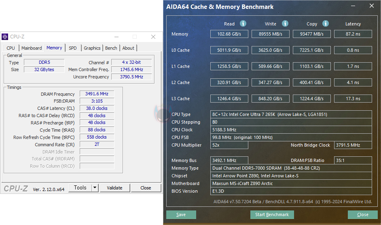
Task: Click the Validate button in CPU-Z
Action: (x=115, y=188)
